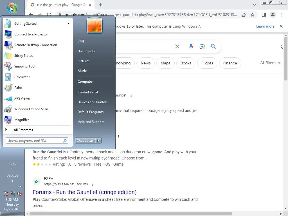288x216 pixels.
Task: Click the blue Google search magnifier
Action: [x=213, y=46]
